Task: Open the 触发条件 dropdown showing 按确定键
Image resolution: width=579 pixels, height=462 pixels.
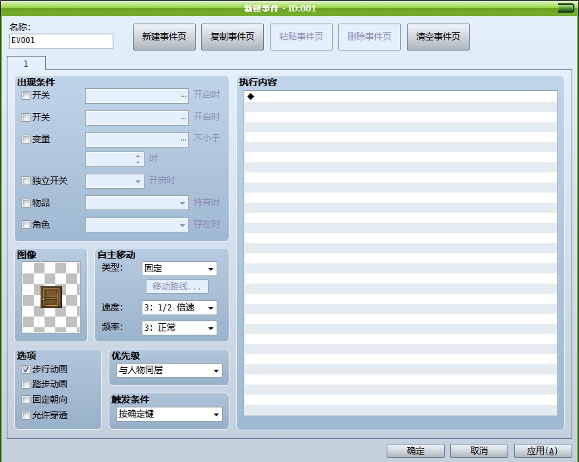Action: pyautogui.click(x=169, y=414)
